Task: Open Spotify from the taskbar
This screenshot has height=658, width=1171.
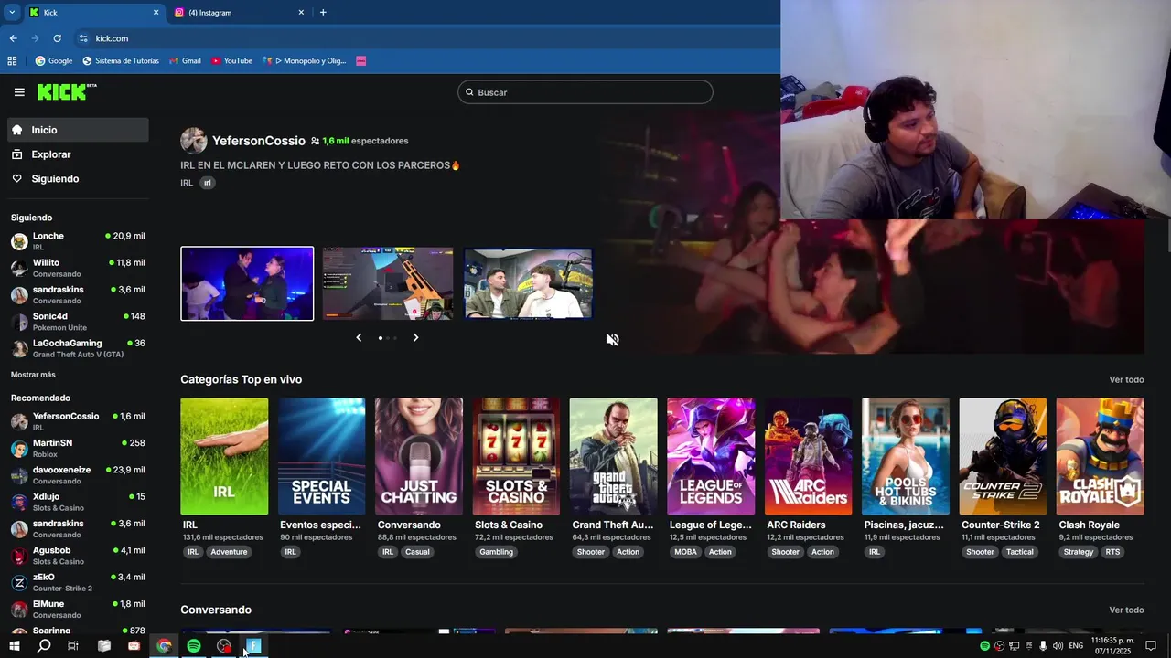Action: pyautogui.click(x=194, y=646)
